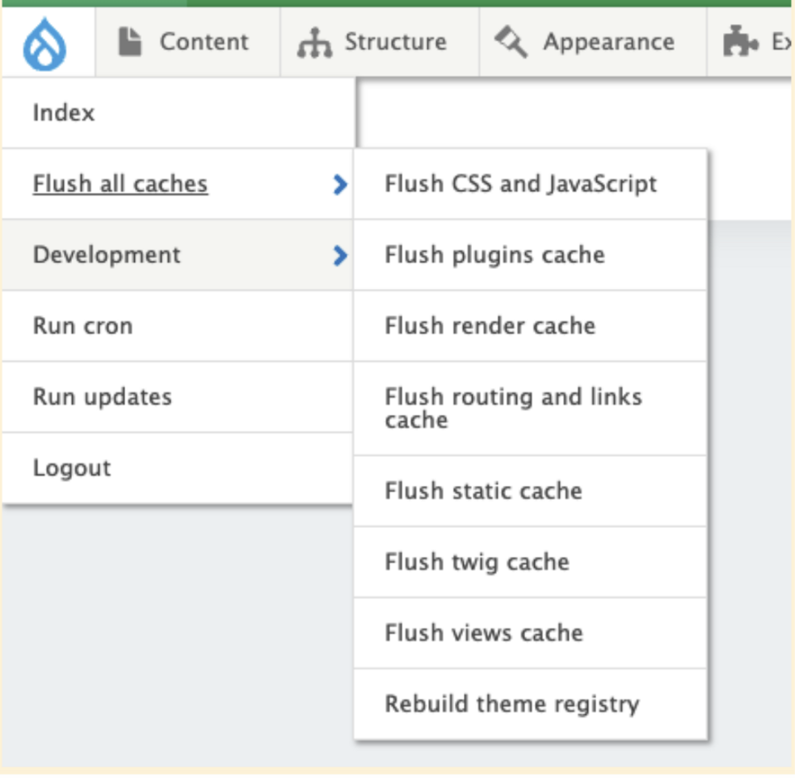Collapse the Flush all caches flyout

click(118, 184)
